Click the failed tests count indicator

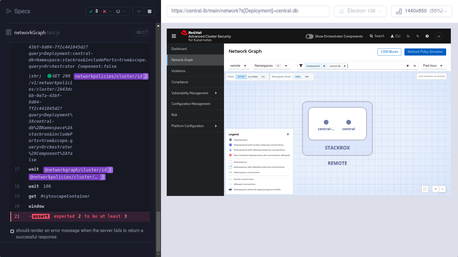pos(107,11)
